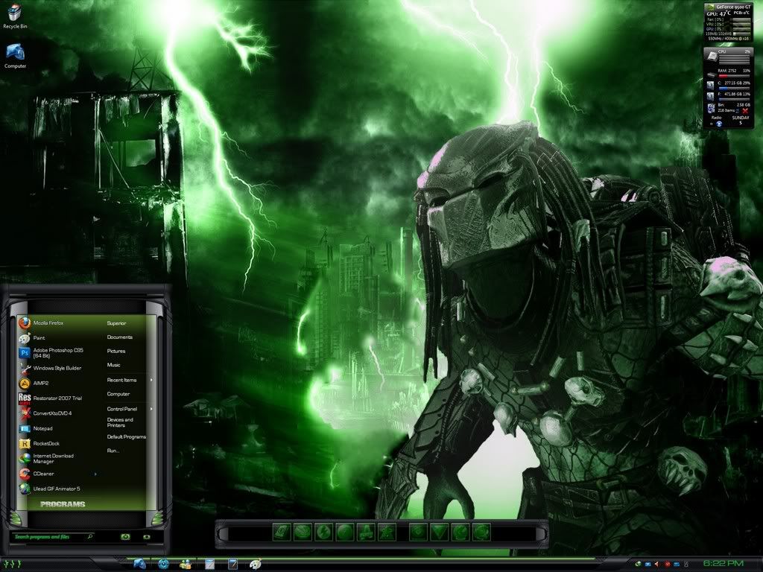This screenshot has height=572, width=763.
Task: Expand the Control Panel submenu arrow
Action: point(151,409)
